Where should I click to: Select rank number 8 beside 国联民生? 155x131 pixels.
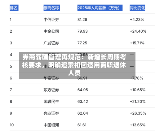pos(11,101)
